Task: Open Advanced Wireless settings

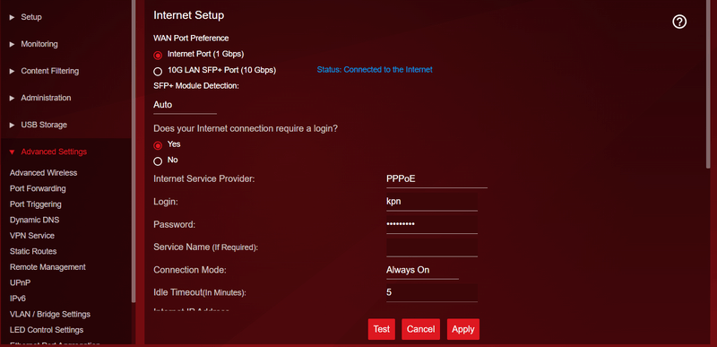Action: 43,173
